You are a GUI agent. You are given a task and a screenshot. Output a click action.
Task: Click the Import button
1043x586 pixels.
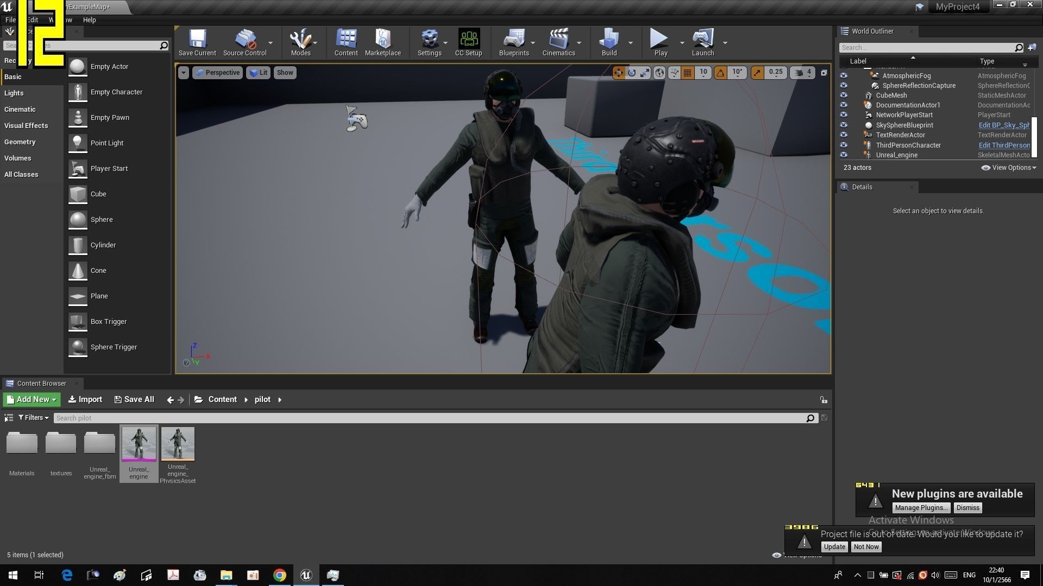[x=85, y=400]
